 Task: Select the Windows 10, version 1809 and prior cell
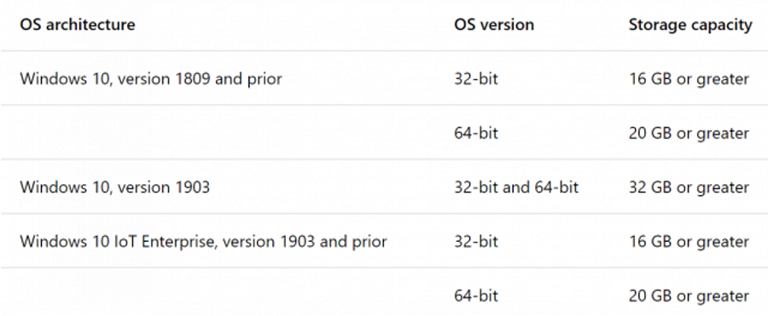(151, 78)
